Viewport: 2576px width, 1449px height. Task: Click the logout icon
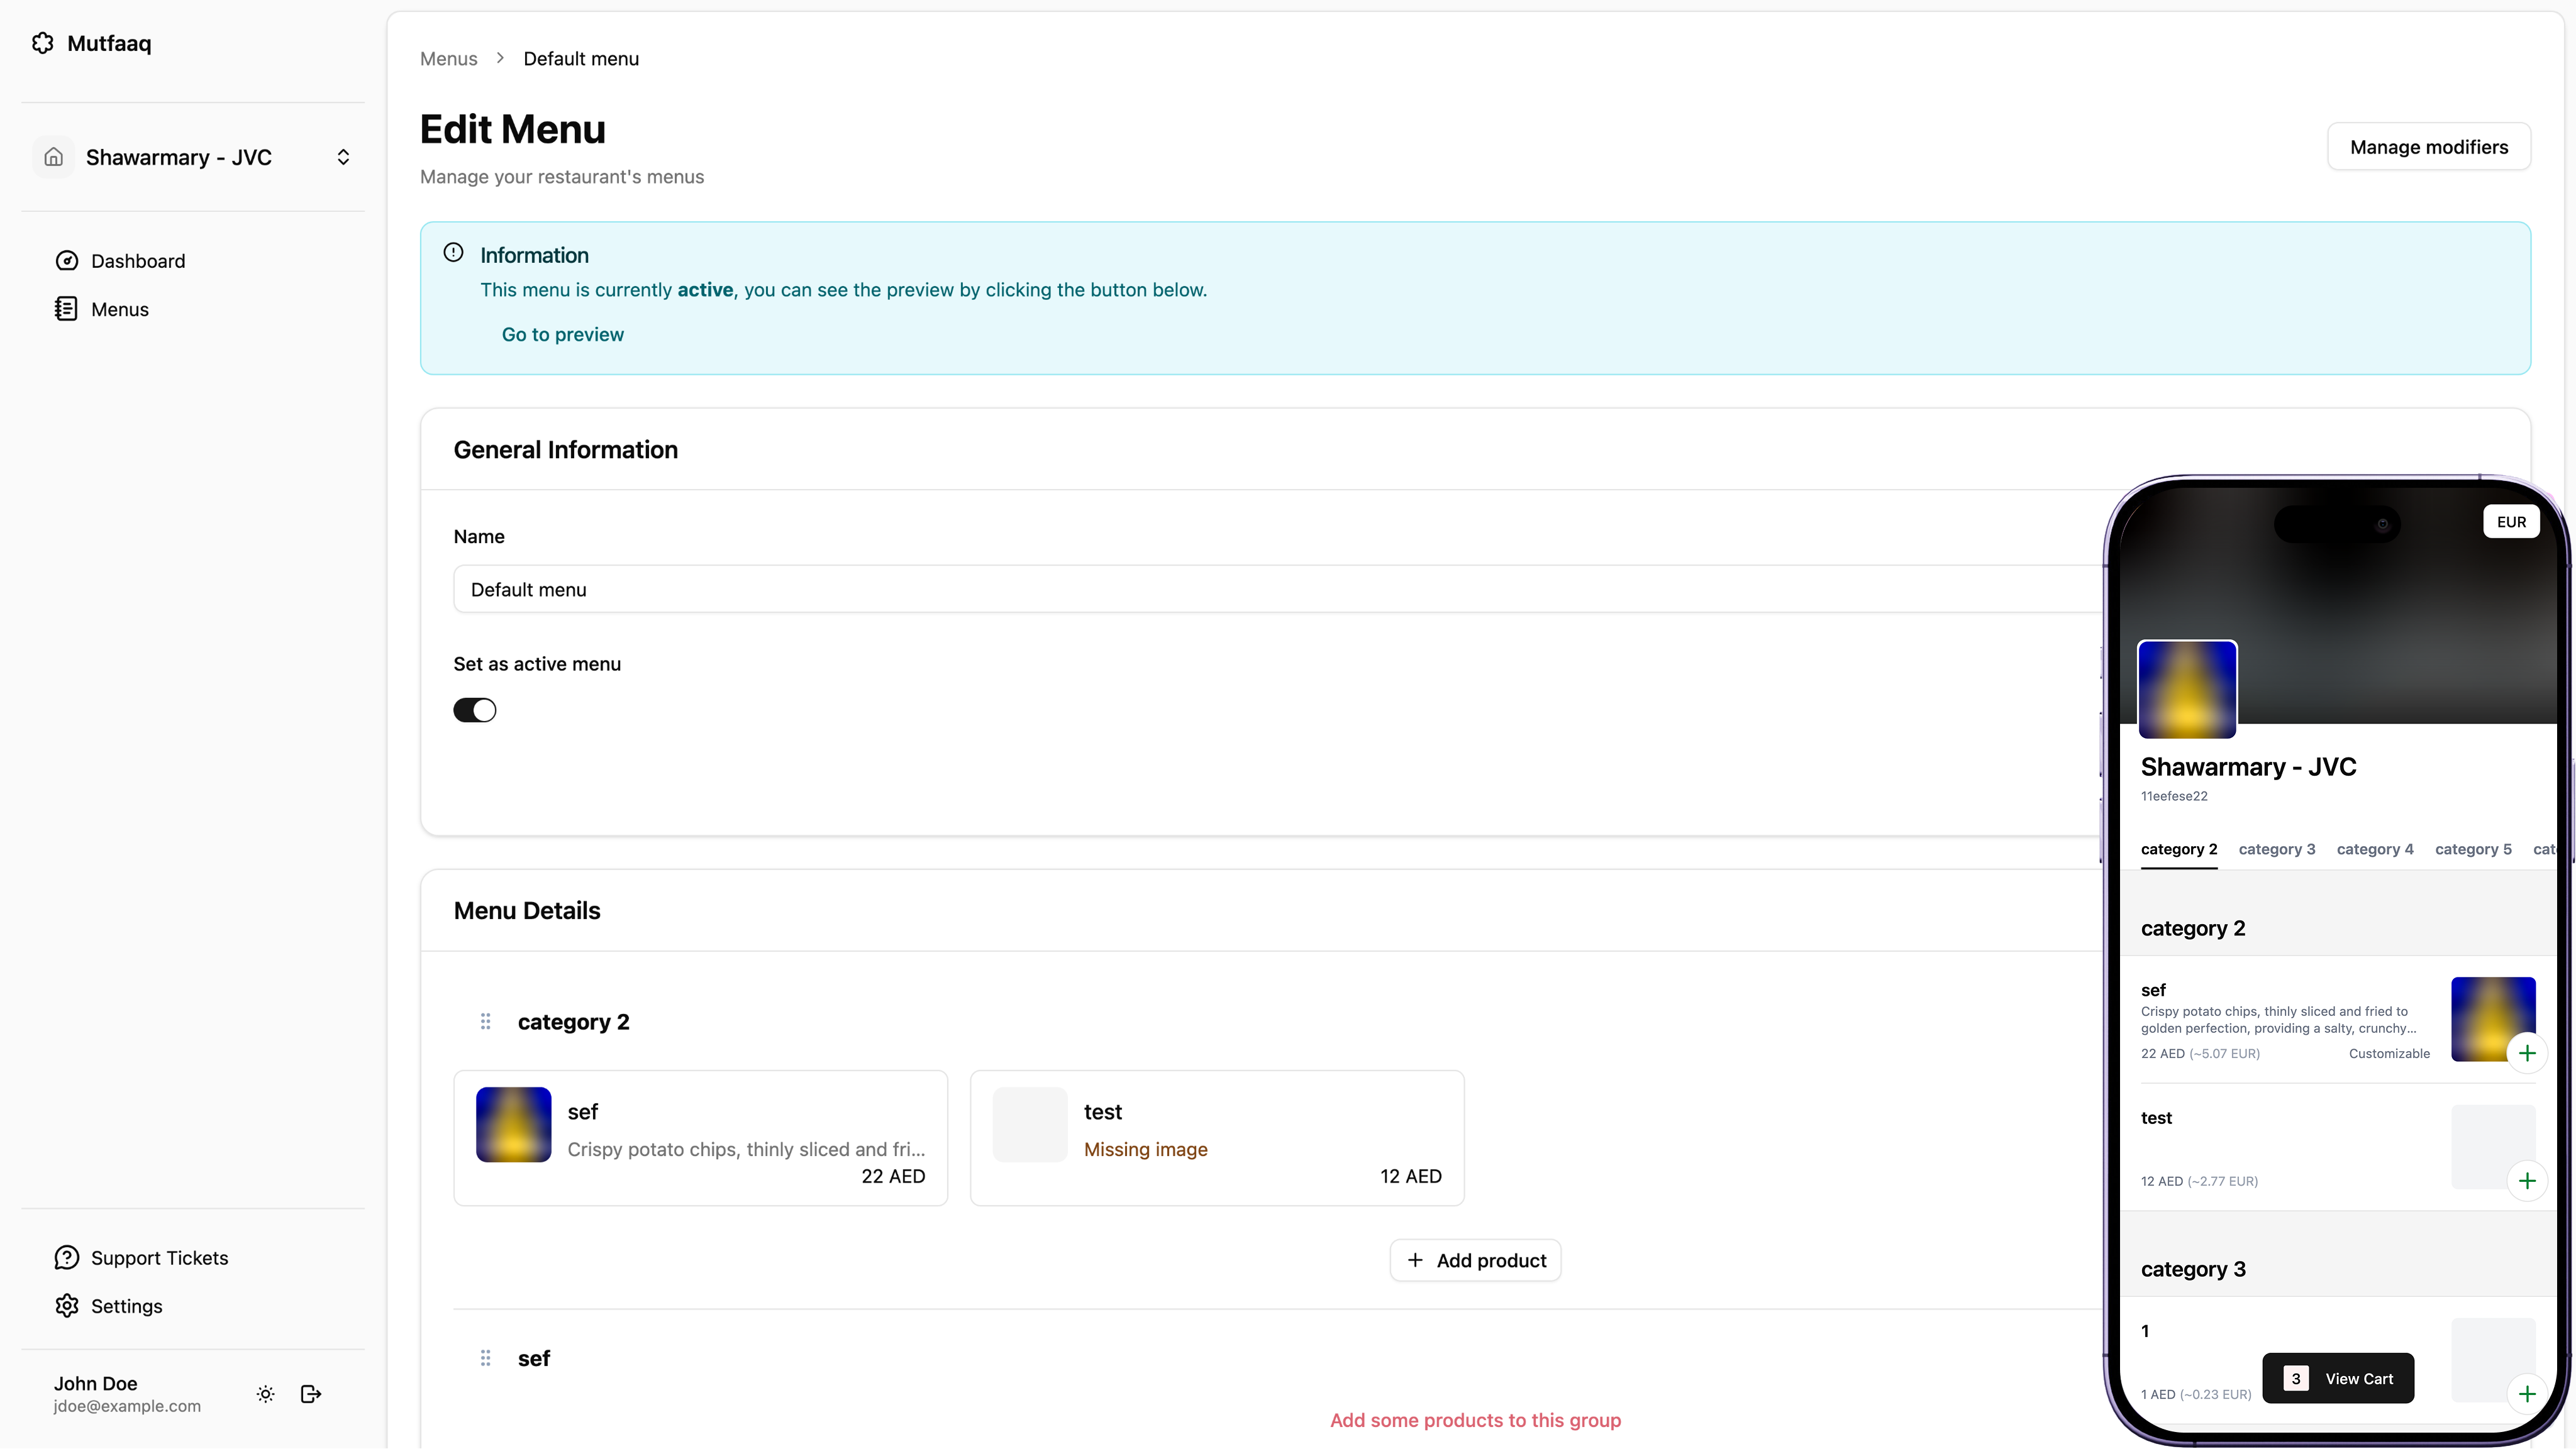311,1393
